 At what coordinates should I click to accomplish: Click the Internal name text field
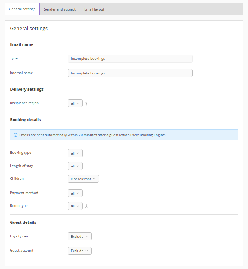[130, 73]
